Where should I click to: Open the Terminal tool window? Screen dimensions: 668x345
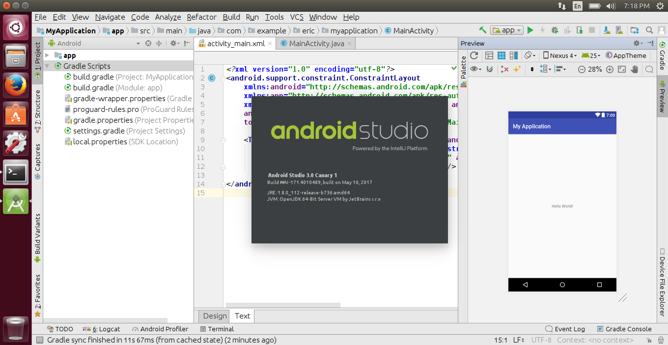point(217,329)
